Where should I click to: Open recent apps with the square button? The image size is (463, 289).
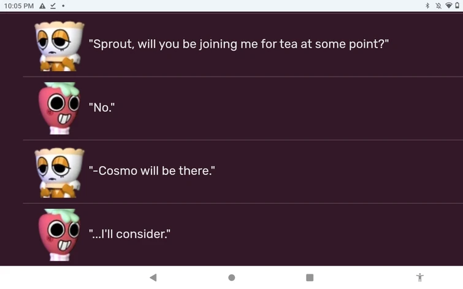310,277
